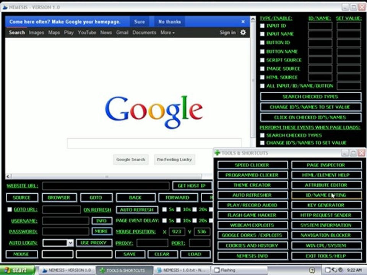Toggle the Image Source checkbox
This screenshot has height=275, width=367.
[x=262, y=69]
